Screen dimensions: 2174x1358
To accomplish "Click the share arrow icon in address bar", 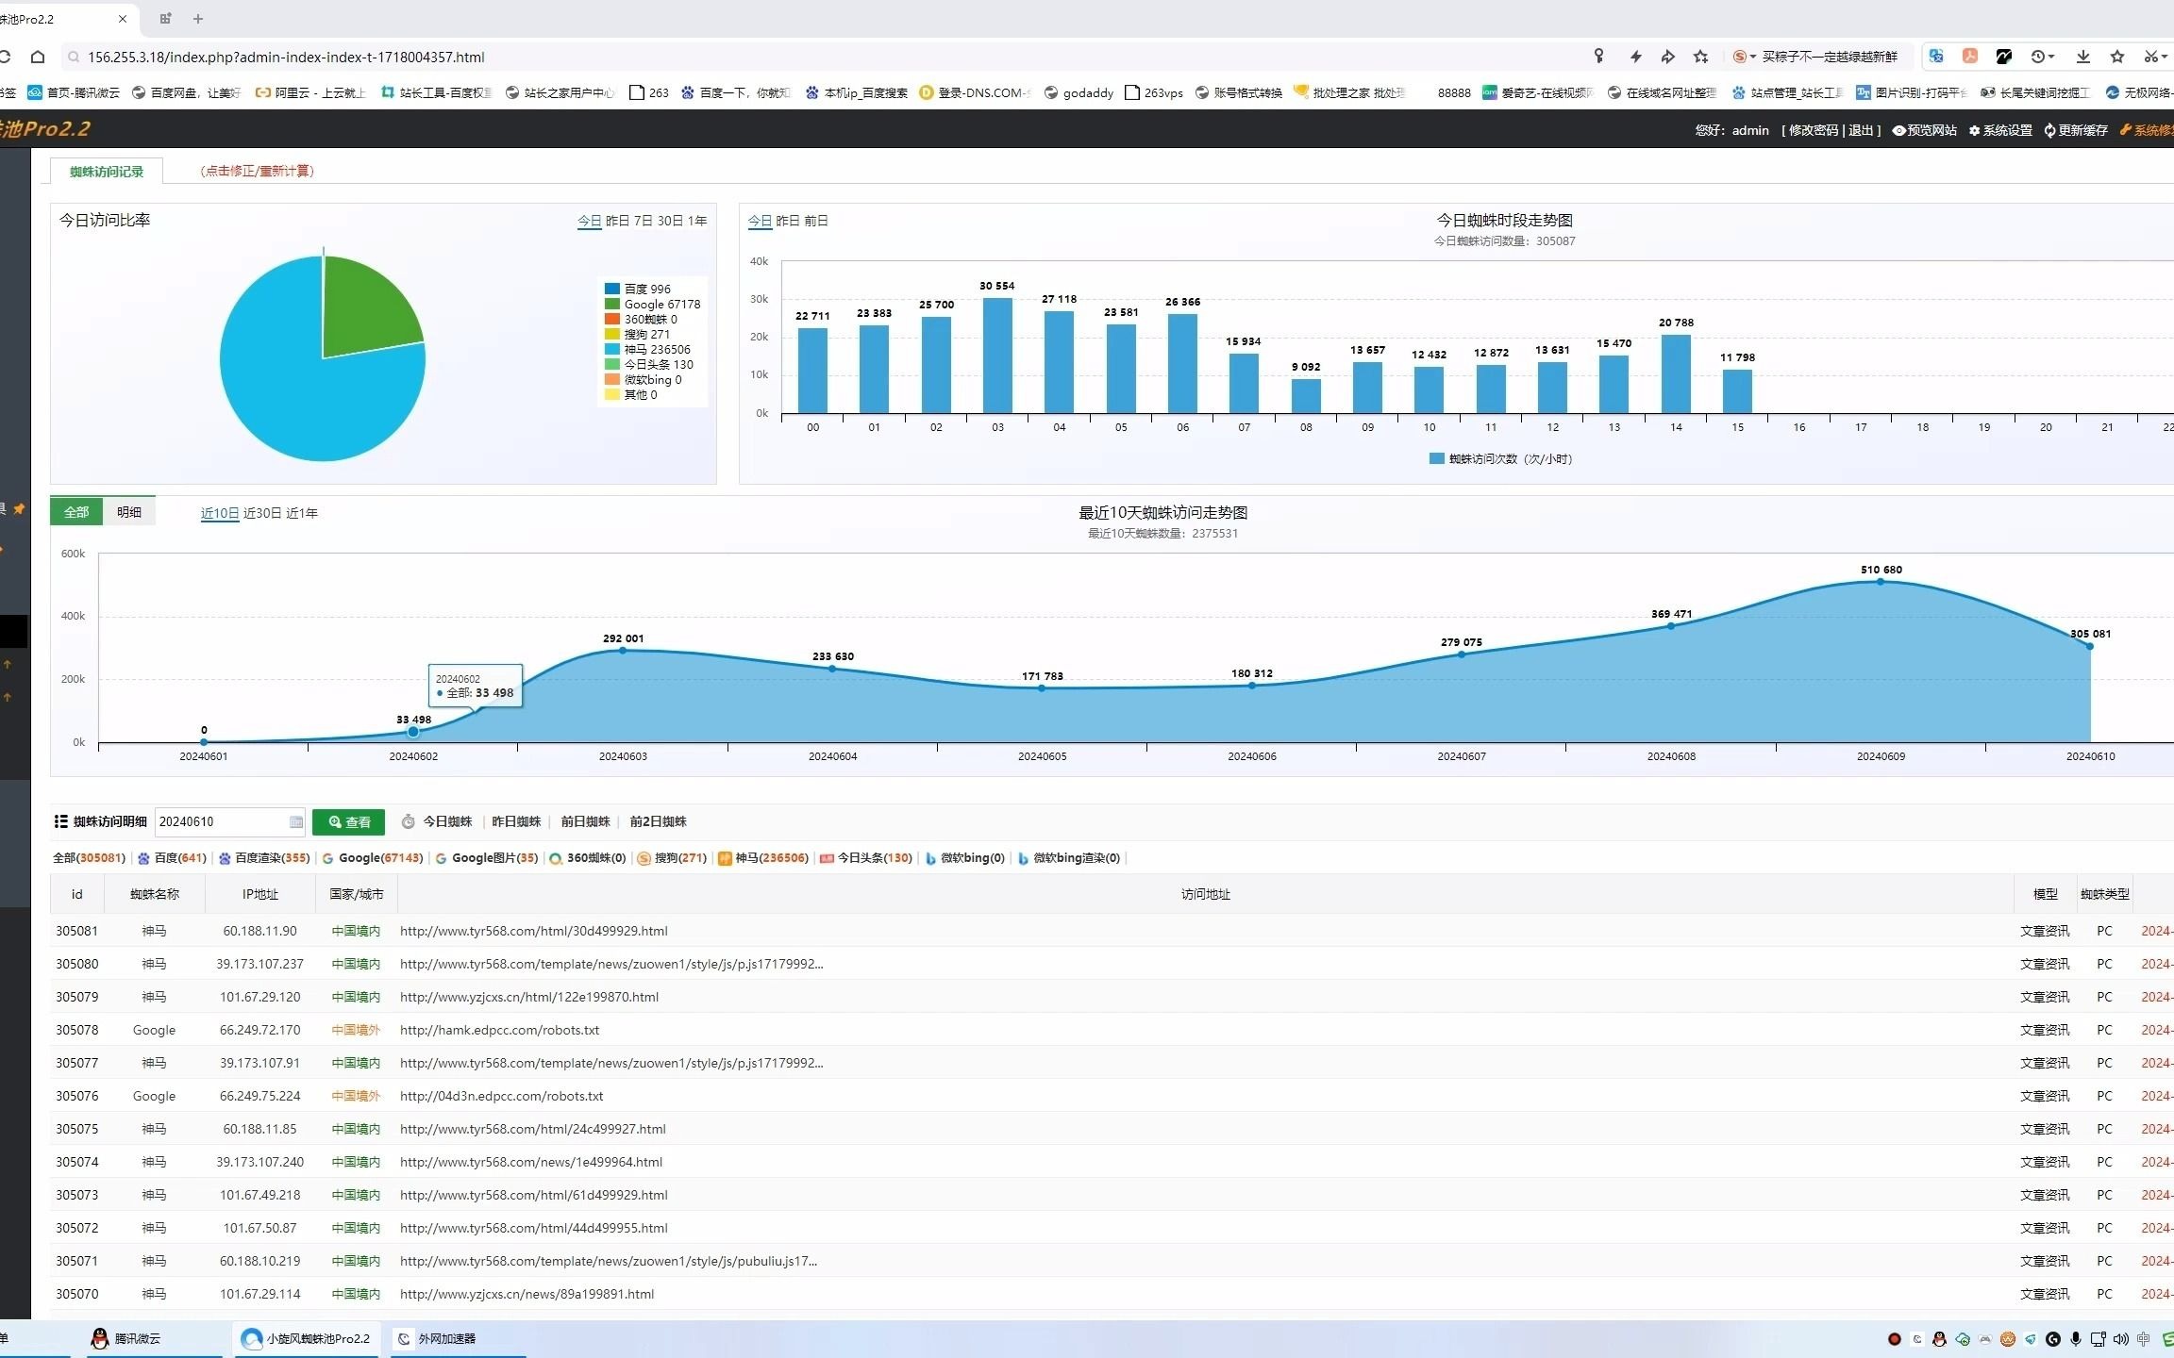I will pos(1667,57).
